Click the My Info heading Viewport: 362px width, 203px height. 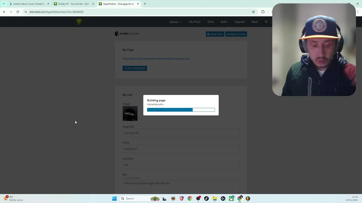click(127, 95)
